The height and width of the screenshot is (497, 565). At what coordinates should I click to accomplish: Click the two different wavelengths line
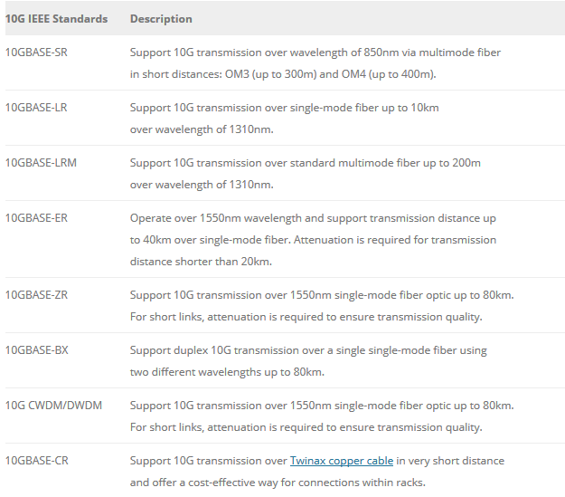coord(227,372)
